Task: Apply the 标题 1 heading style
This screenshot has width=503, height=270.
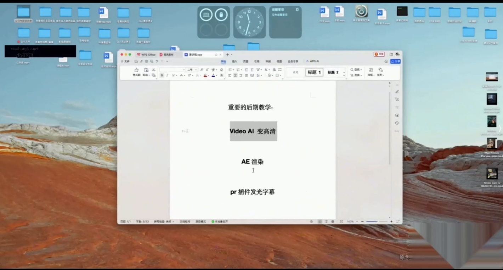Action: [314, 72]
